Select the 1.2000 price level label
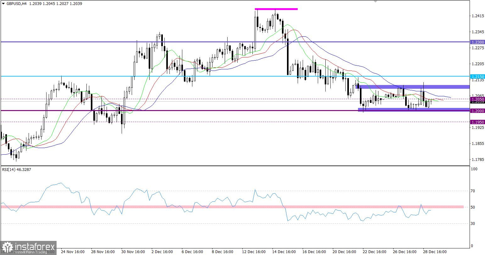Viewport: 485px width, 255px height. point(477,111)
